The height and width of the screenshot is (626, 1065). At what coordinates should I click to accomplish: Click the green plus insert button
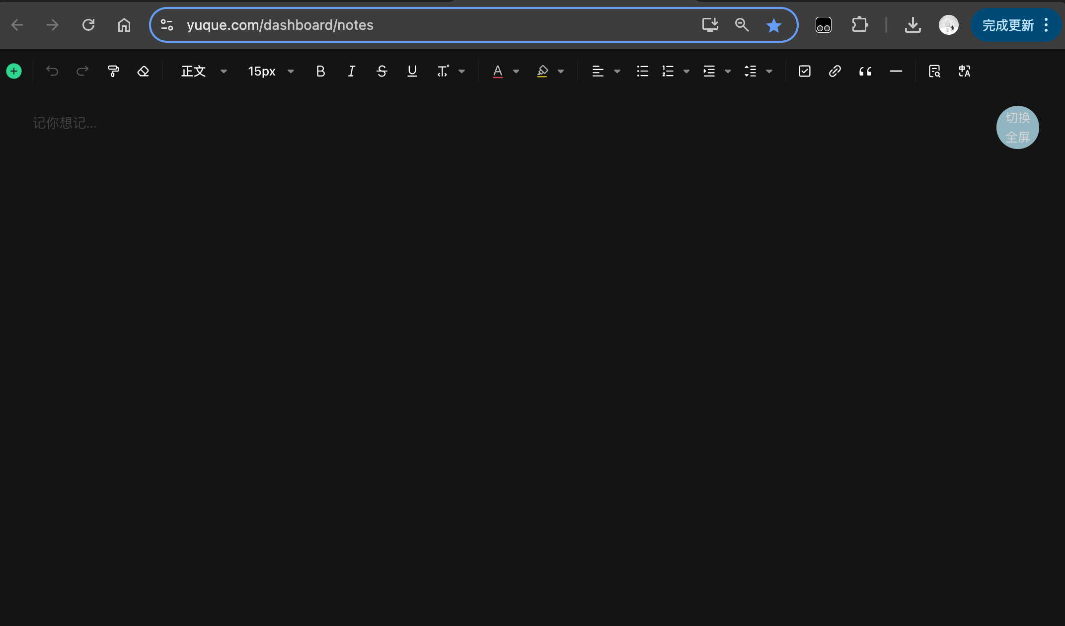[14, 72]
